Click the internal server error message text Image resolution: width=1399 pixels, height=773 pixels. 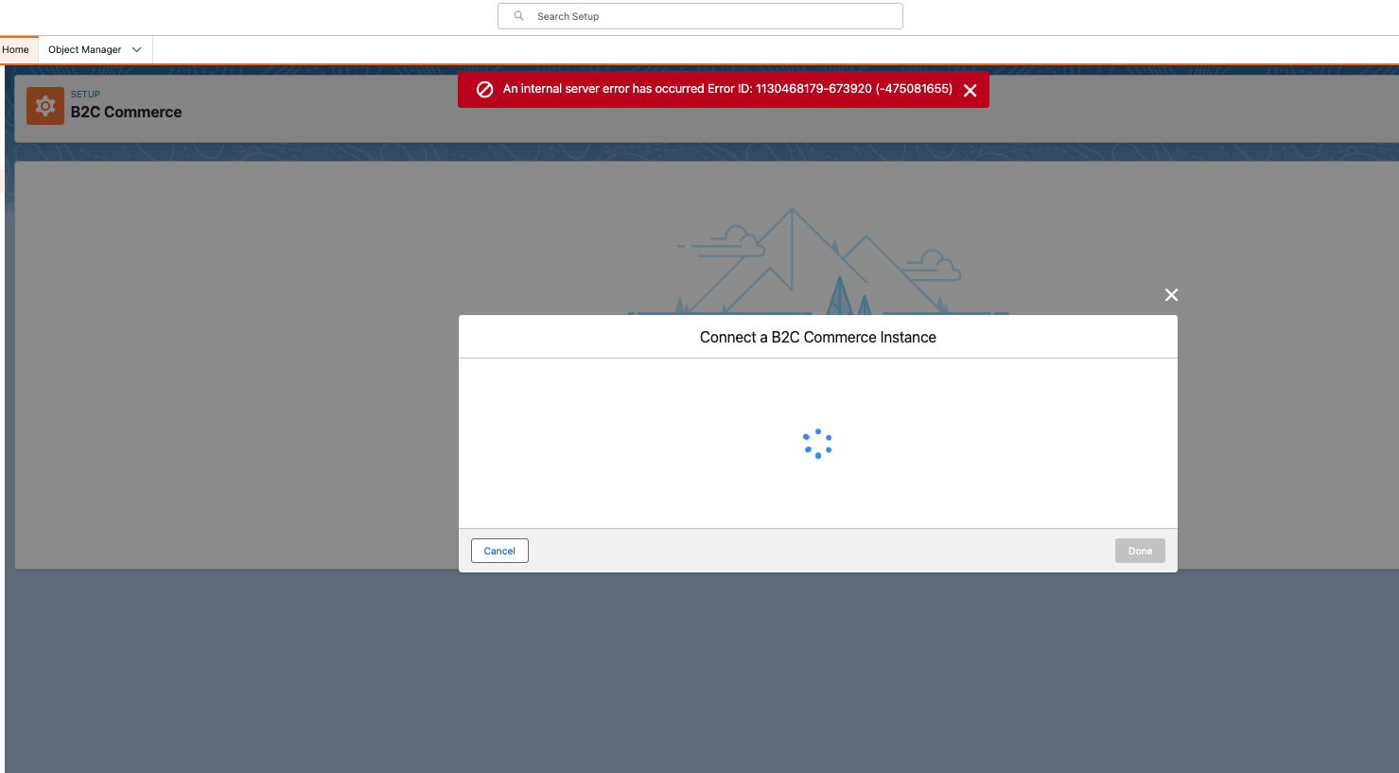tap(727, 89)
